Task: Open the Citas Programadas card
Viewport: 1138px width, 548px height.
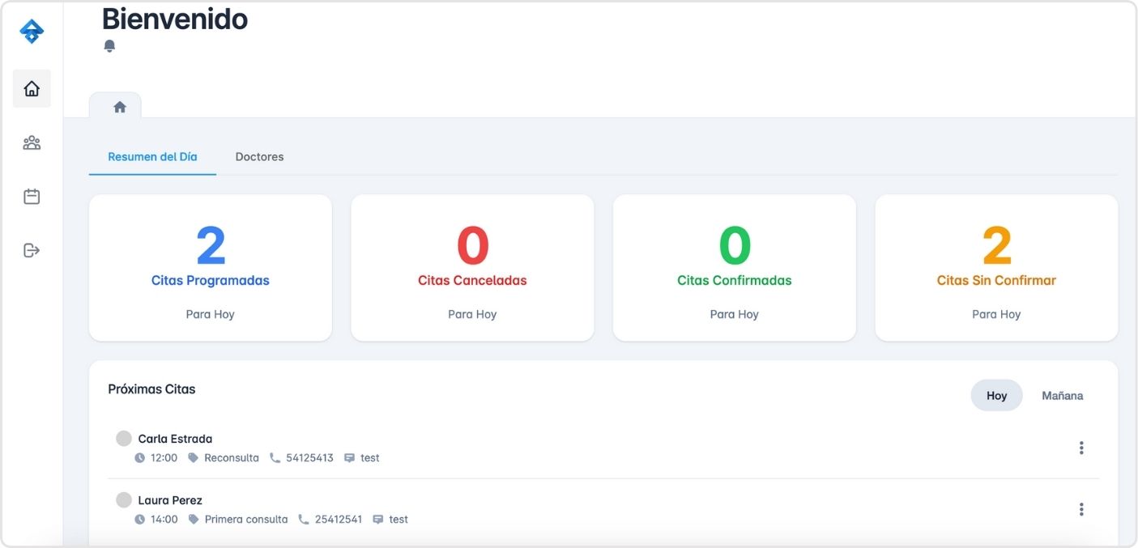Action: tap(211, 268)
